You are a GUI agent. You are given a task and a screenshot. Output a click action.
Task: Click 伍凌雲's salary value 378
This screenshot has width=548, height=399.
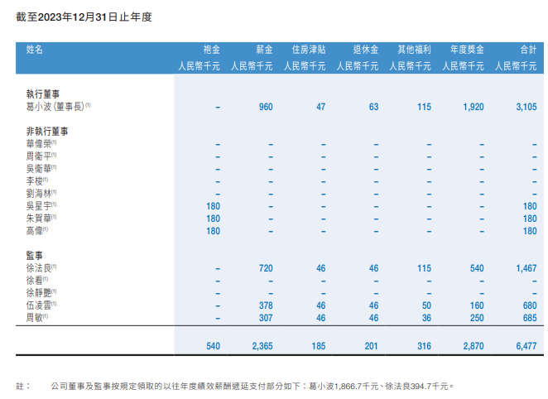(266, 305)
